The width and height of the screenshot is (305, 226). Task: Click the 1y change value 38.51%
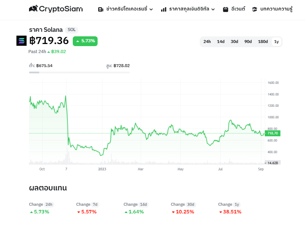(230, 212)
